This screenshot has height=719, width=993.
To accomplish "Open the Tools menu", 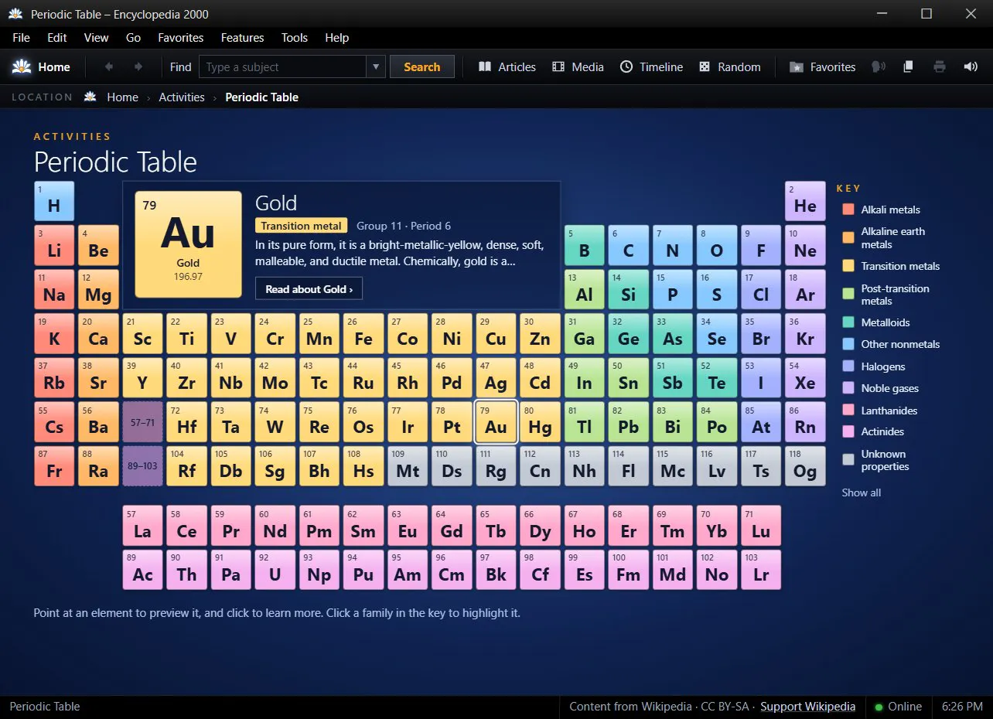I will coord(295,37).
